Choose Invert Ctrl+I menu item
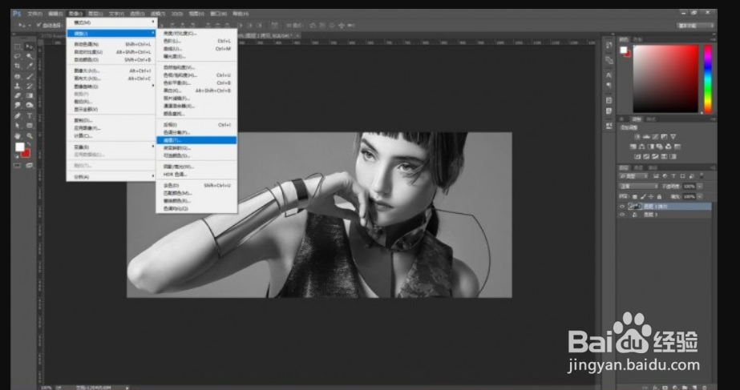Screen dimensions: 740x390 [196, 125]
